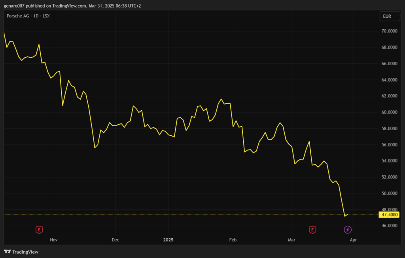Click the 70.0000 price axis label
405x258 pixels.
[390, 31]
